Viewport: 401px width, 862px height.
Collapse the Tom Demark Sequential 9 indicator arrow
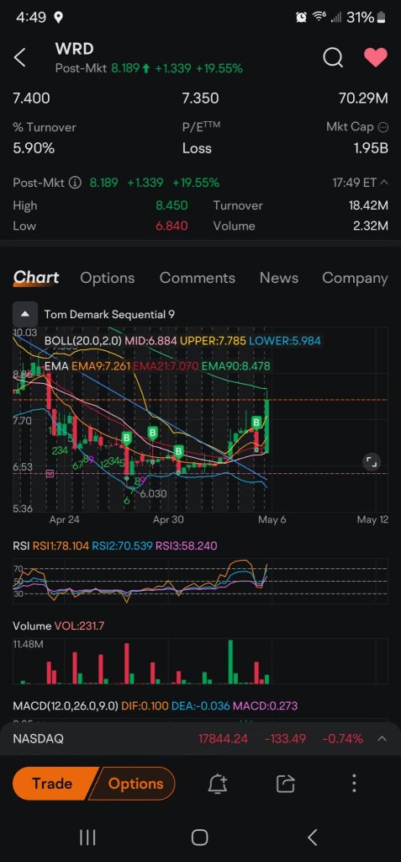coord(25,315)
